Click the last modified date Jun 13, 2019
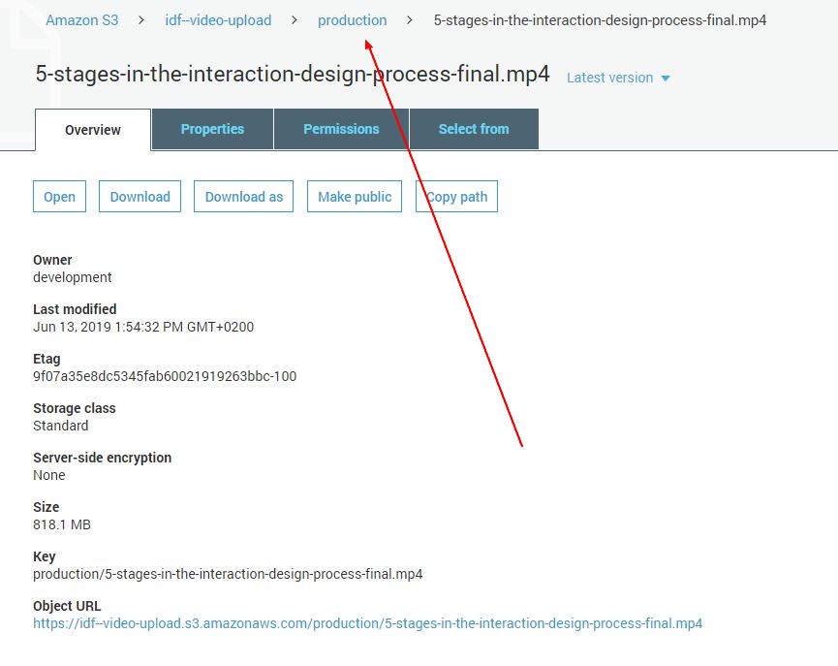 [x=143, y=327]
